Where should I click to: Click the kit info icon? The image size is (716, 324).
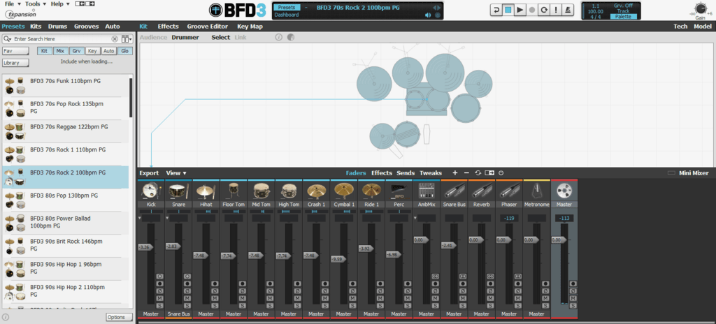tap(278, 38)
